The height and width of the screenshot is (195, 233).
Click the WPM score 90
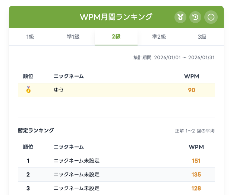coord(192,90)
